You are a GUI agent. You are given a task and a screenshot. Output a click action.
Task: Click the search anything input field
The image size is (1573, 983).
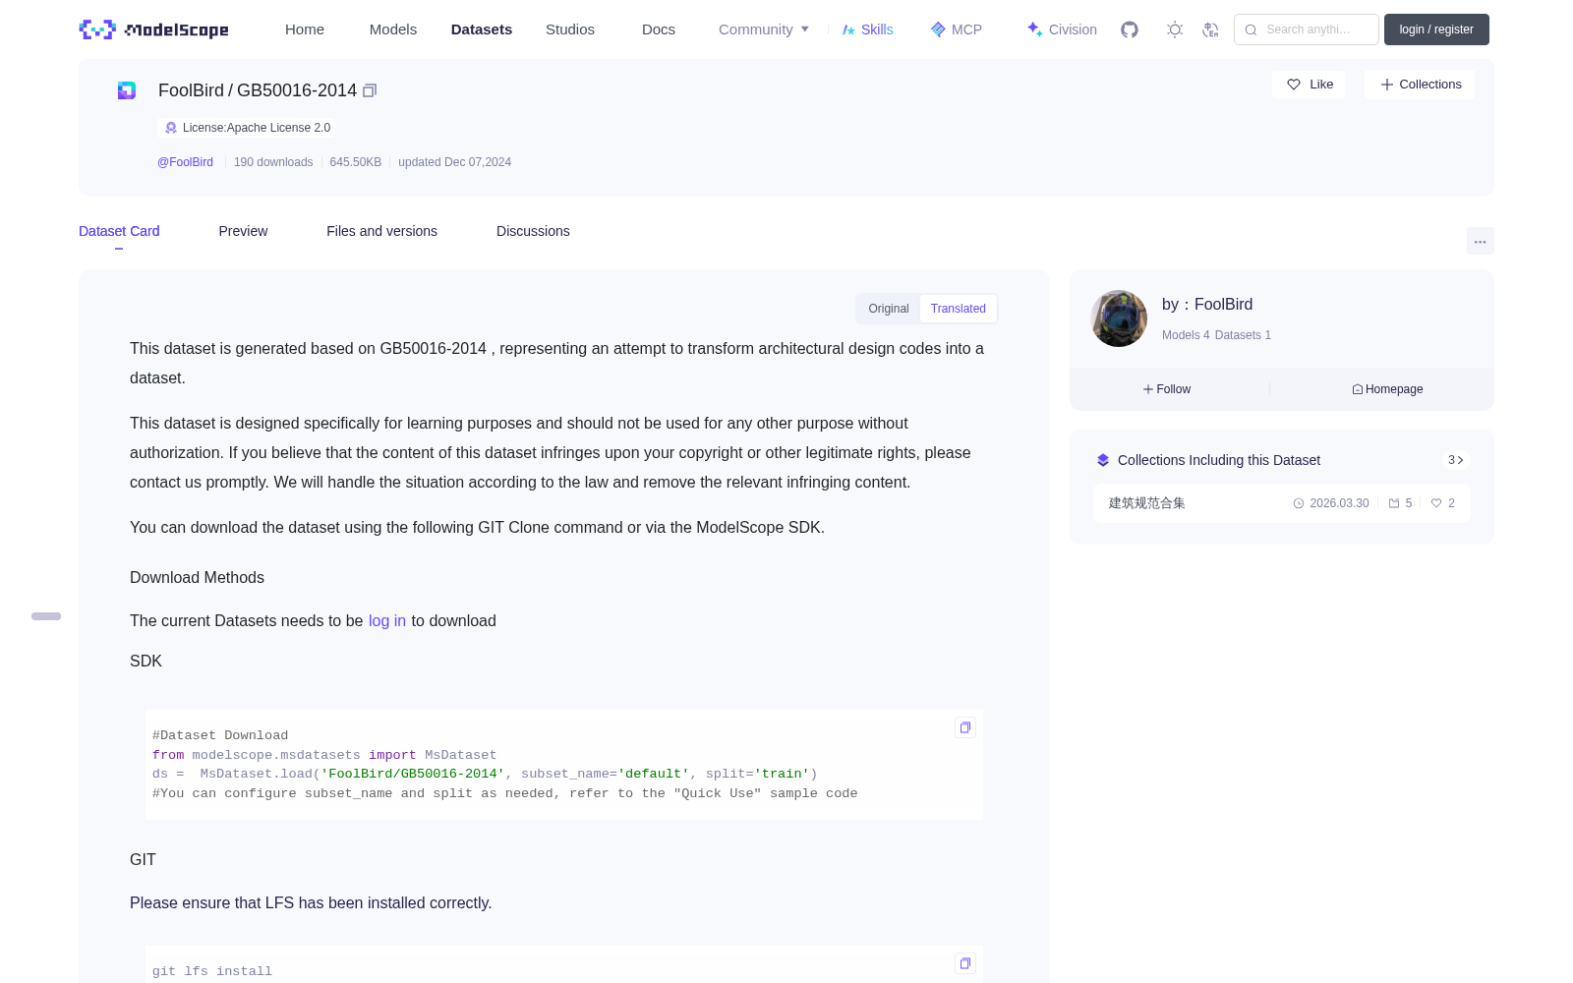[x=1307, y=29]
